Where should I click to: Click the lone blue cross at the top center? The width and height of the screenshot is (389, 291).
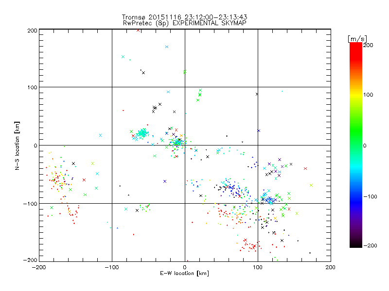click(167, 47)
